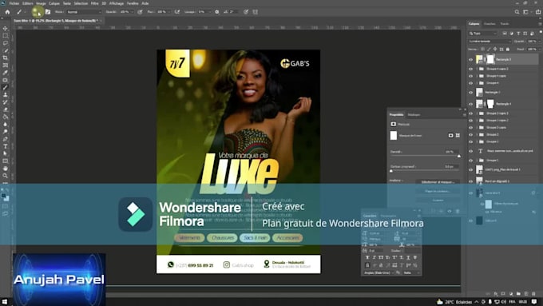Image resolution: width=543 pixels, height=306 pixels.
Task: Adjust the Densité slider handle
Action: (459, 156)
